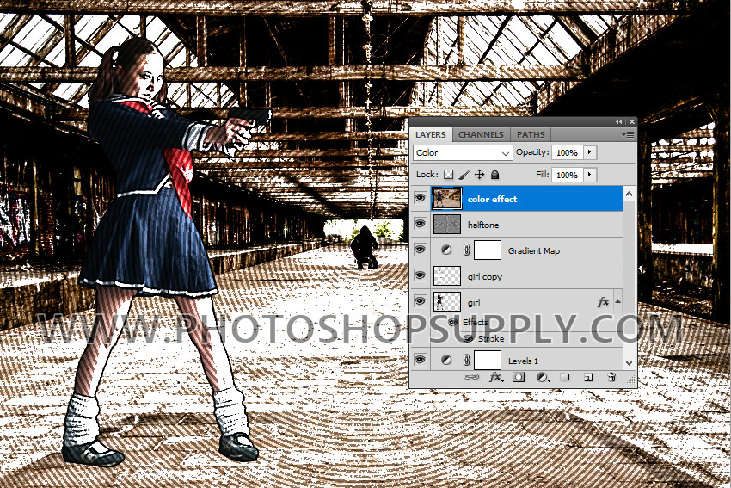Select the 'Levels 1' layer name
The height and width of the screenshot is (488, 731).
point(523,361)
